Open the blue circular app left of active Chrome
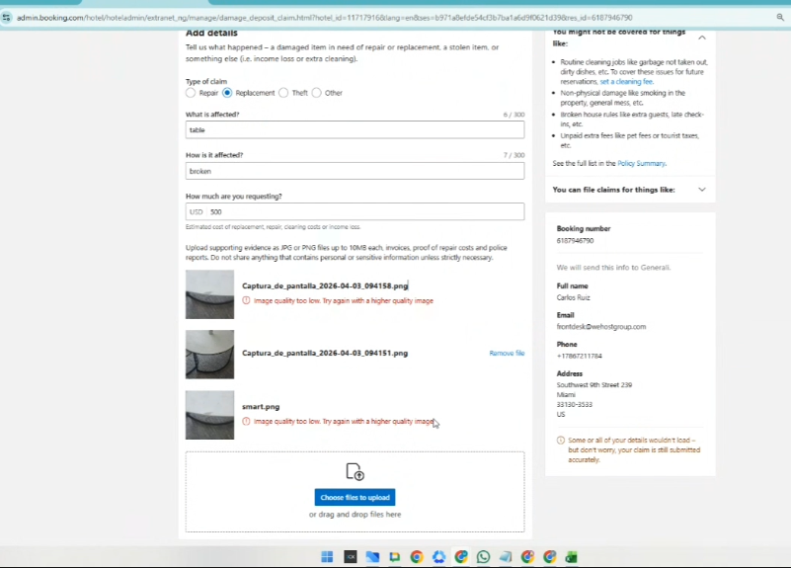Viewport: 791px width, 568px height. pos(438,556)
